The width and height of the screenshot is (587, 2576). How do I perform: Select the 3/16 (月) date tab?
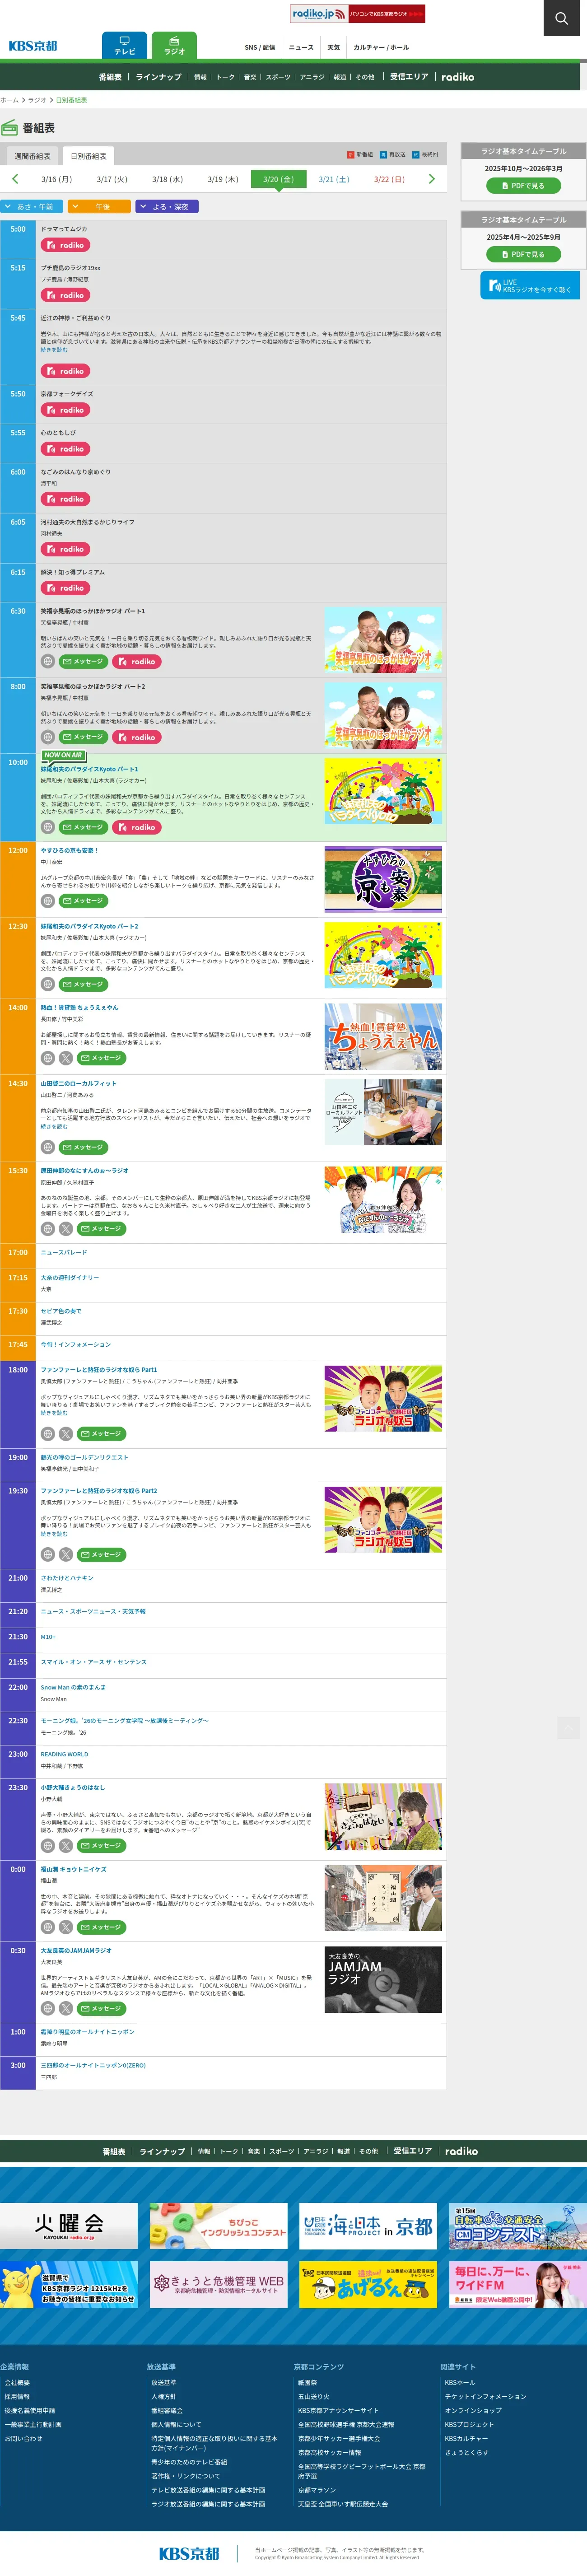click(57, 179)
